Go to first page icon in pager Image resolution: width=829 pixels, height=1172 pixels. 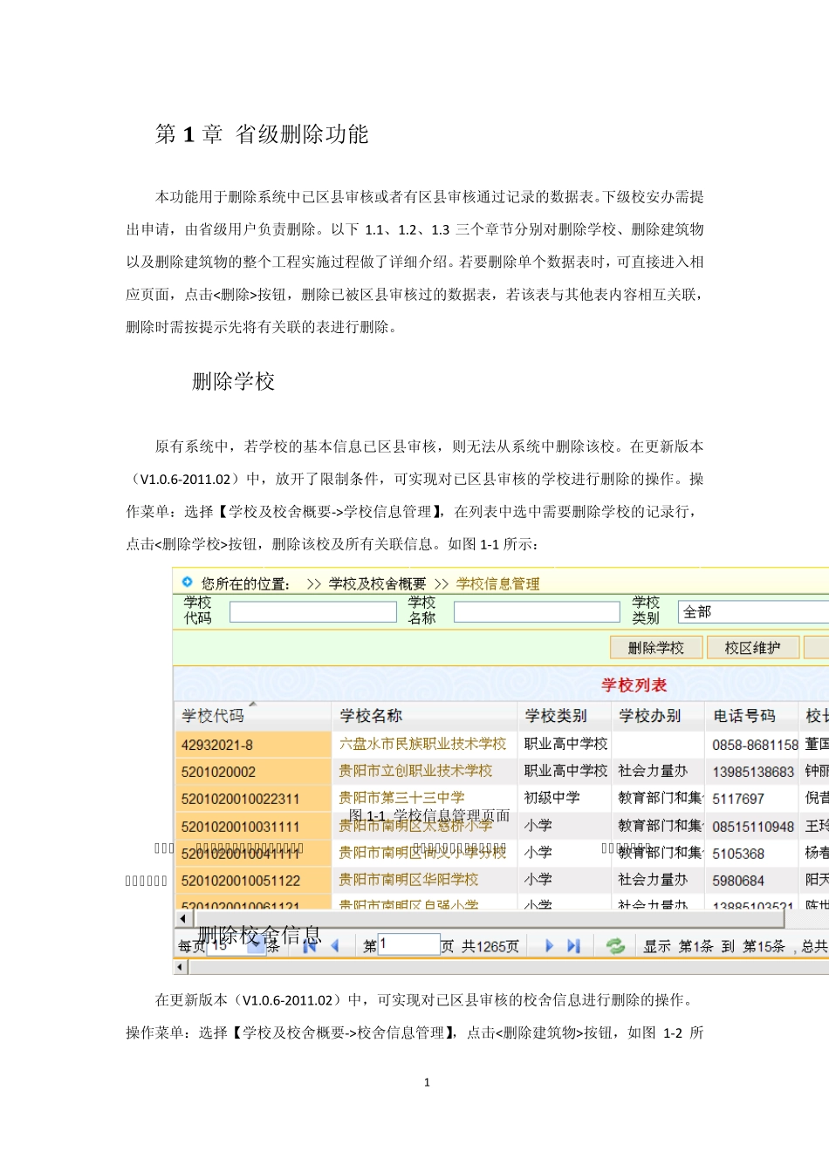tap(309, 945)
